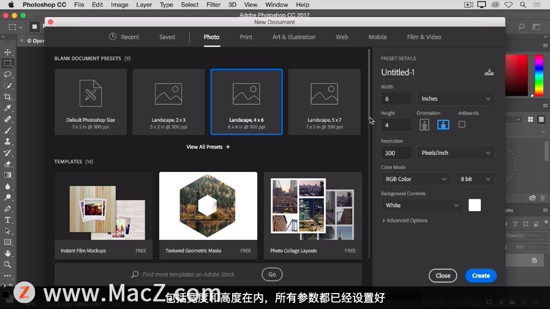
Task: Select the Healing Brush tool
Action: pos(7,119)
